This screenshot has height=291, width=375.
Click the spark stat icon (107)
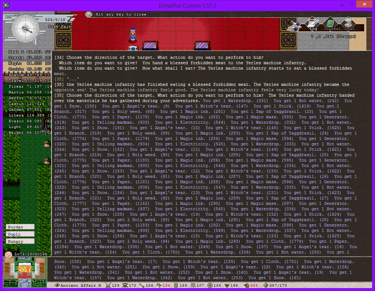pos(193,285)
